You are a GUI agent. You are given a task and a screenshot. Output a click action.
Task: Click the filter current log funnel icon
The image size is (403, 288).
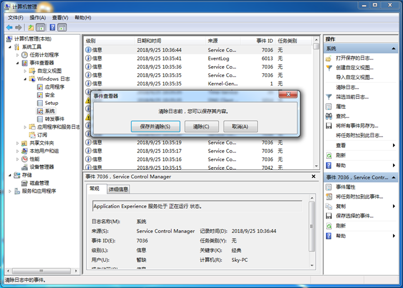pyautogui.click(x=329, y=97)
